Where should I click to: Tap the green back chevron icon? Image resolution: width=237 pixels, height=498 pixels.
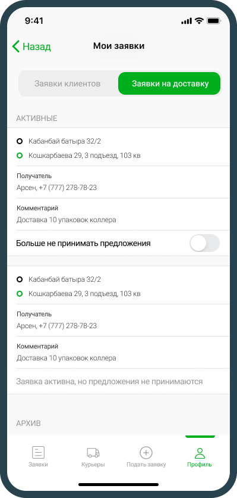(x=16, y=46)
